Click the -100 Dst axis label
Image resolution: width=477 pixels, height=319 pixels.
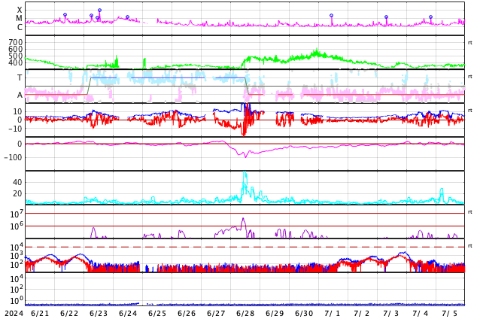13,157
